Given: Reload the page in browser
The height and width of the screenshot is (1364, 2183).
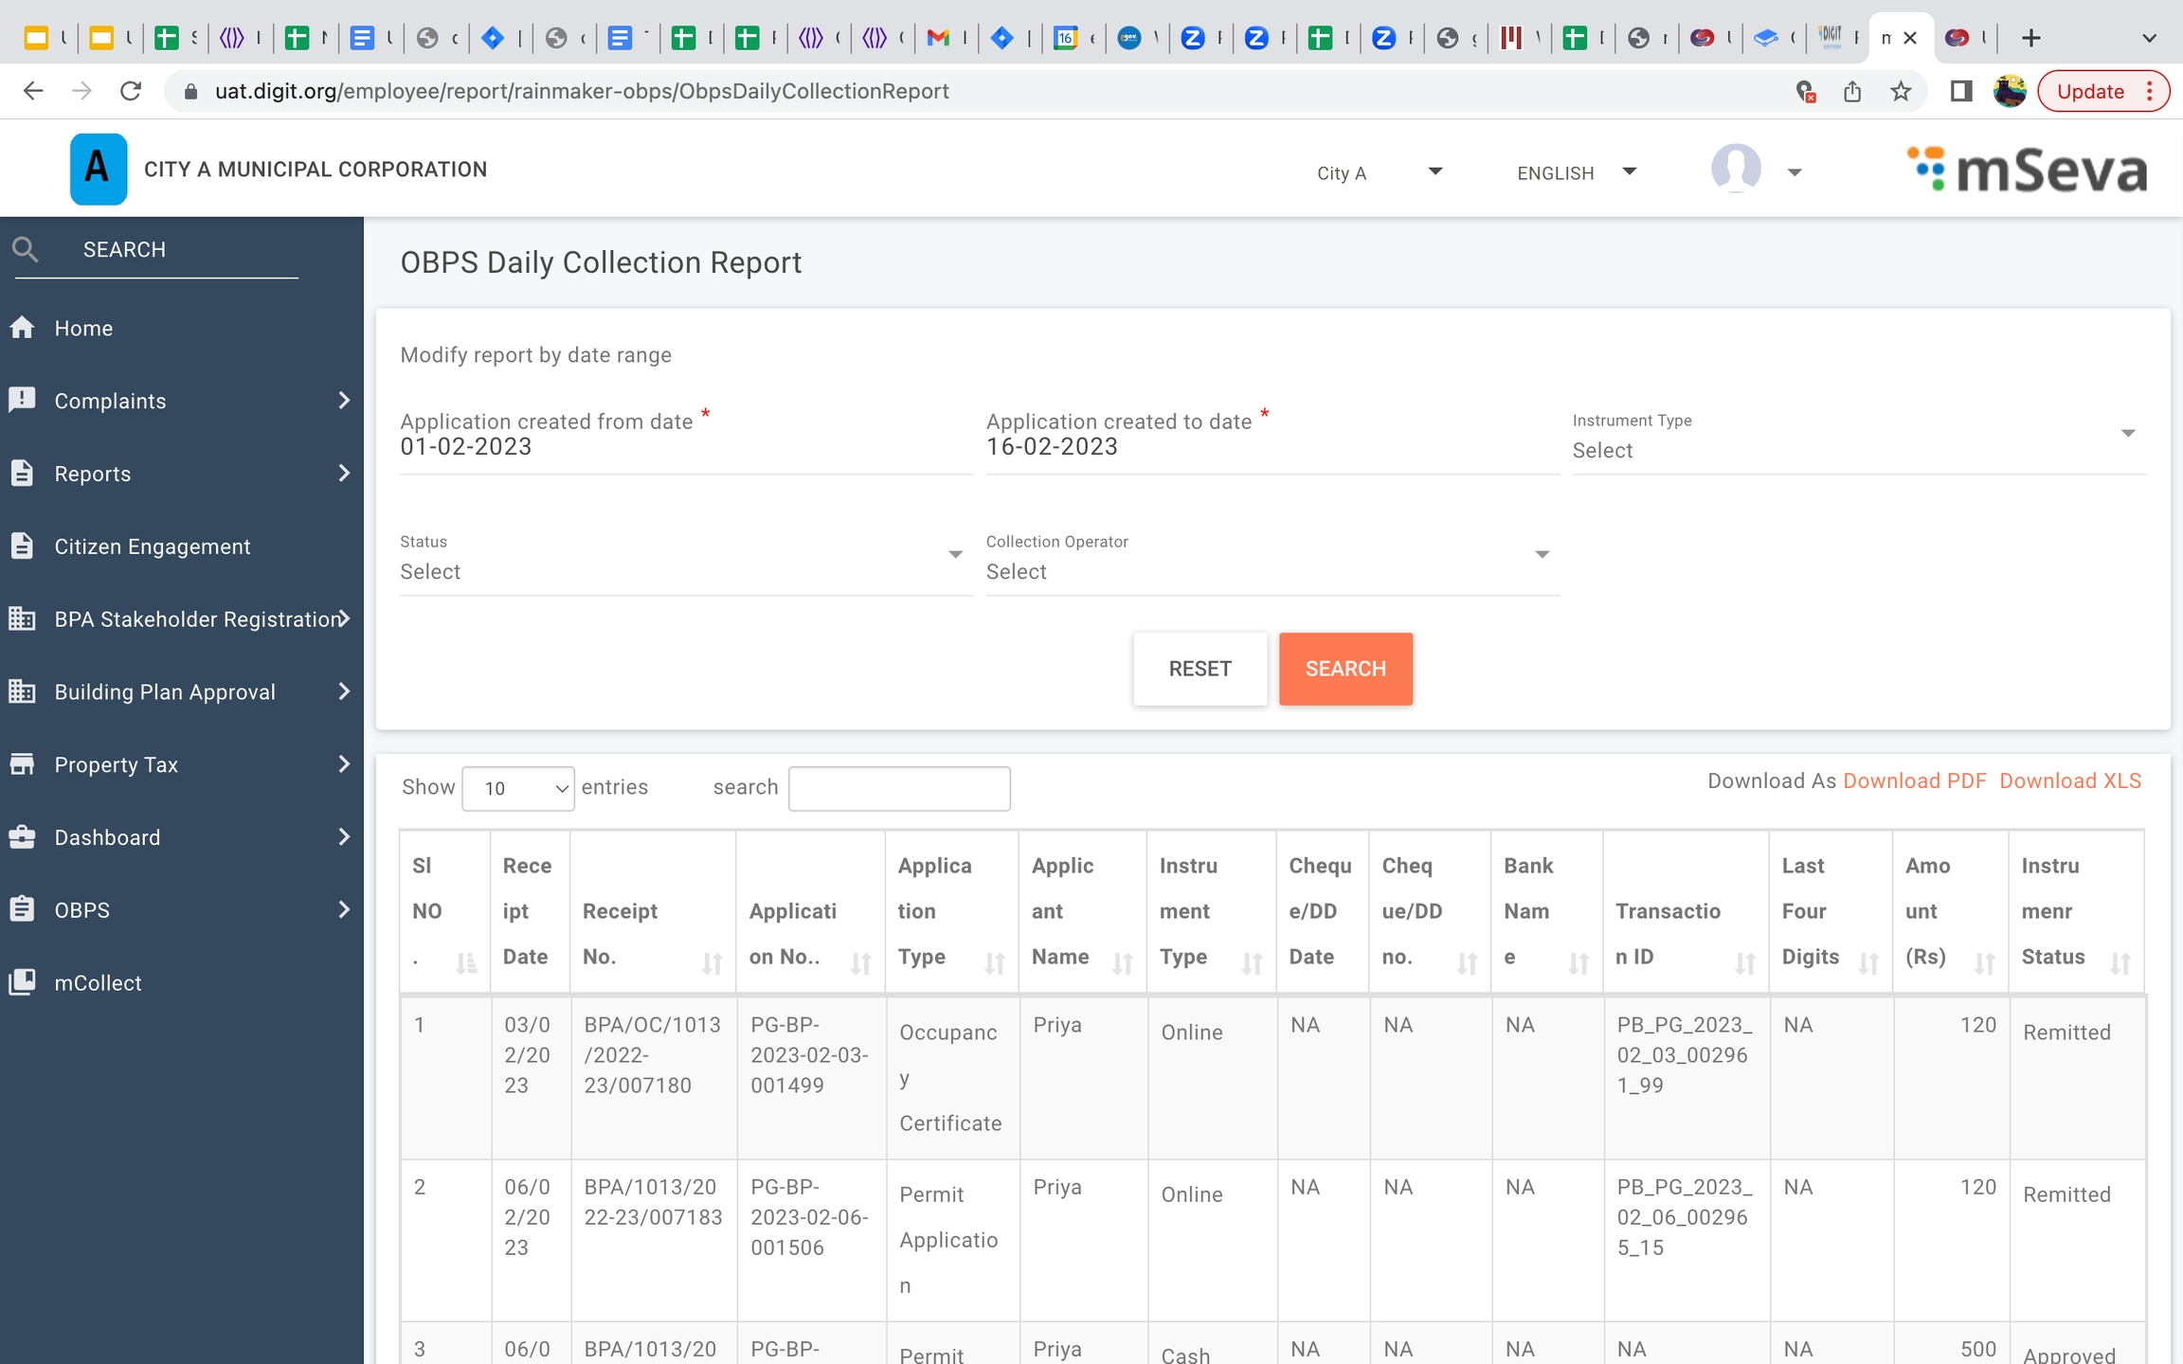Looking at the screenshot, I should [131, 91].
